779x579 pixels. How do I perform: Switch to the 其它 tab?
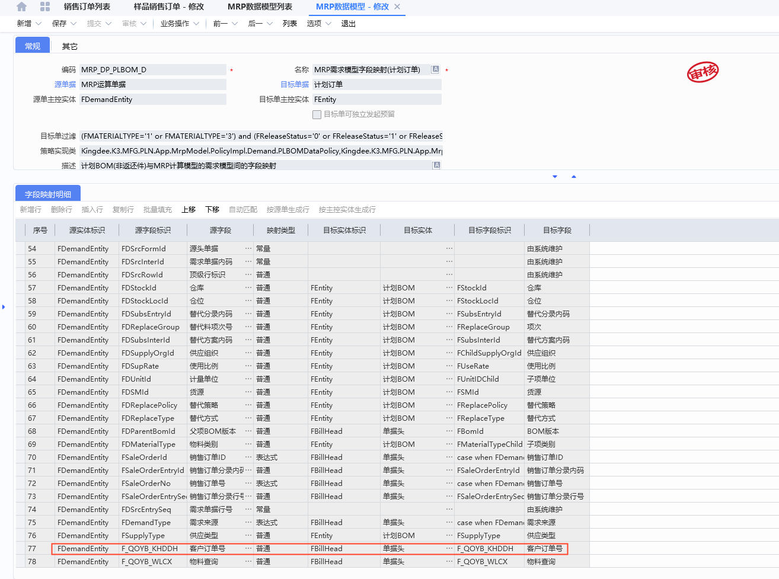click(x=70, y=46)
